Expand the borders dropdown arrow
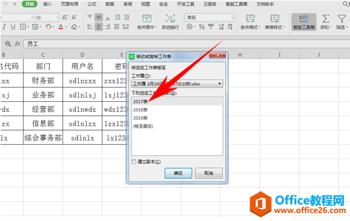Viewport: 350px width, 221px height. 28,27
